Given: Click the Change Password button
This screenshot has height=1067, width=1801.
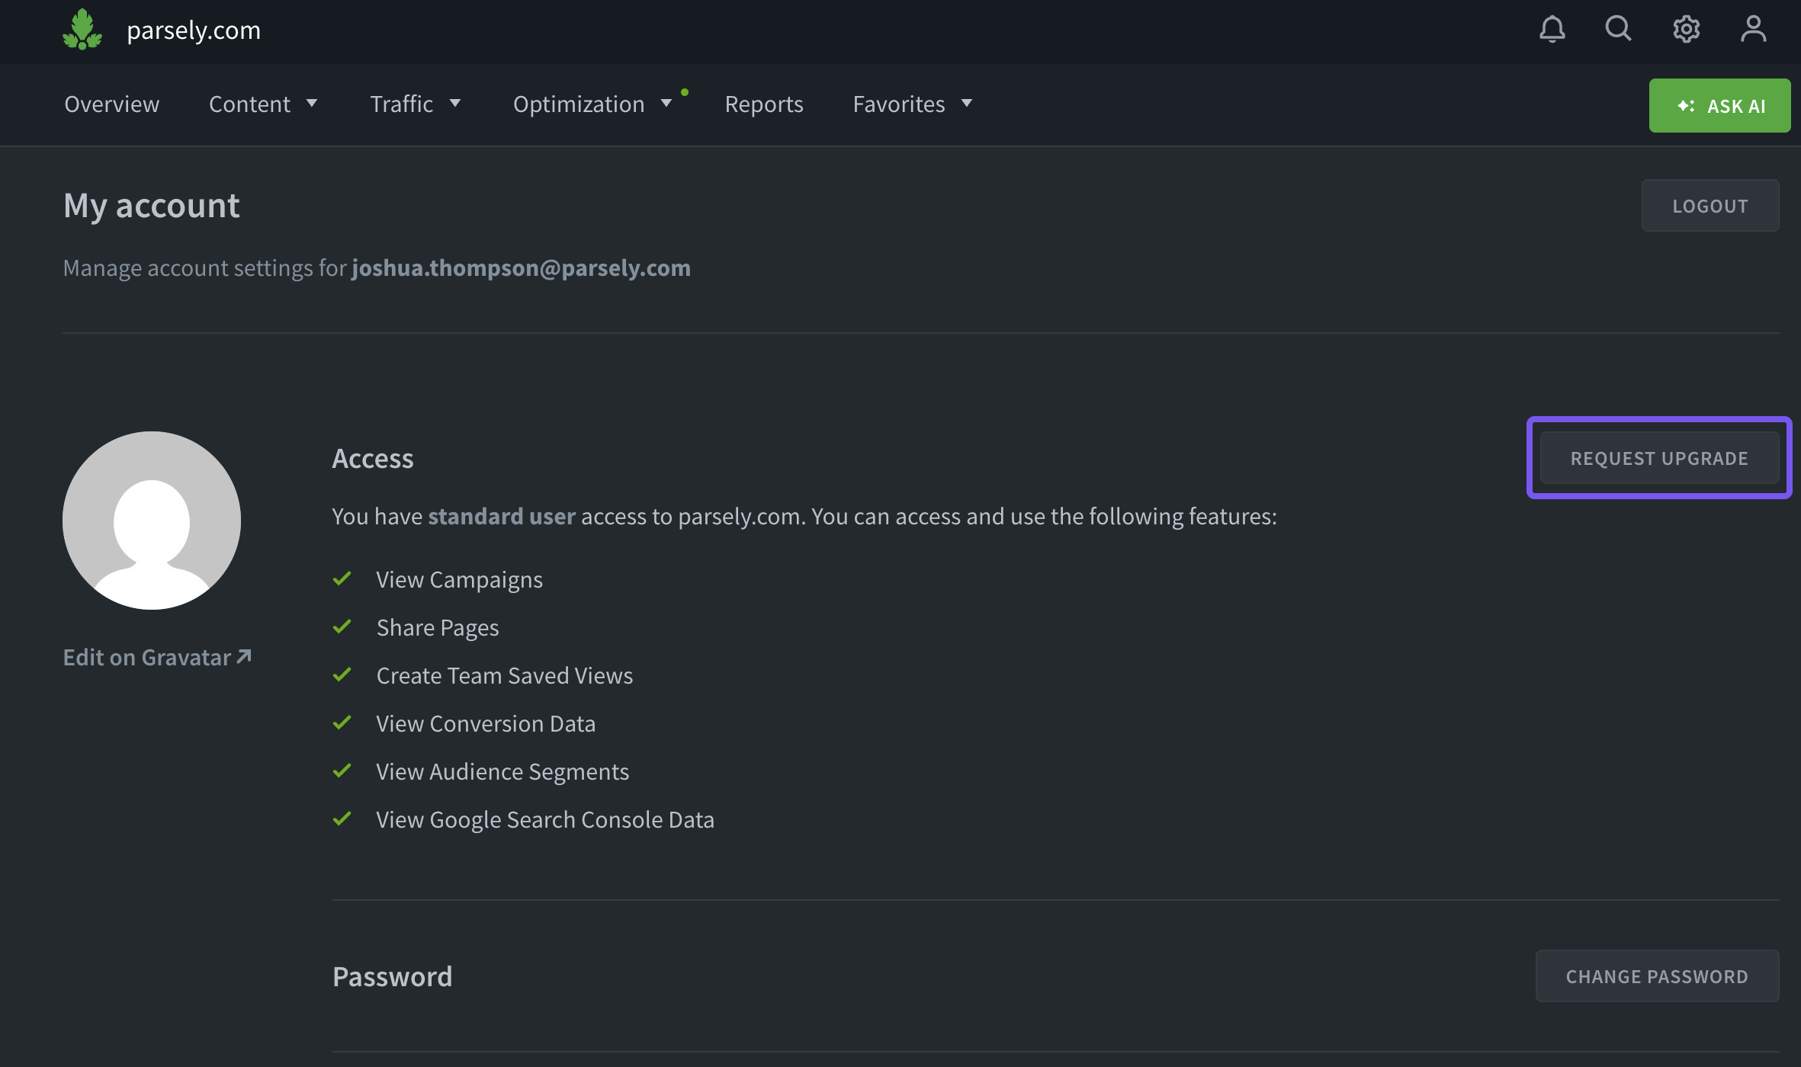Looking at the screenshot, I should pos(1656,976).
